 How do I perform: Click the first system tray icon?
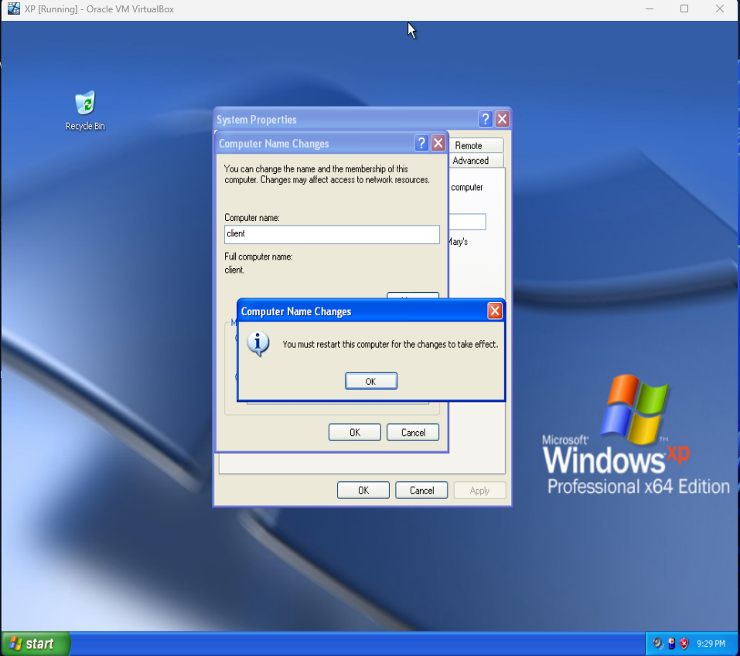[x=658, y=644]
